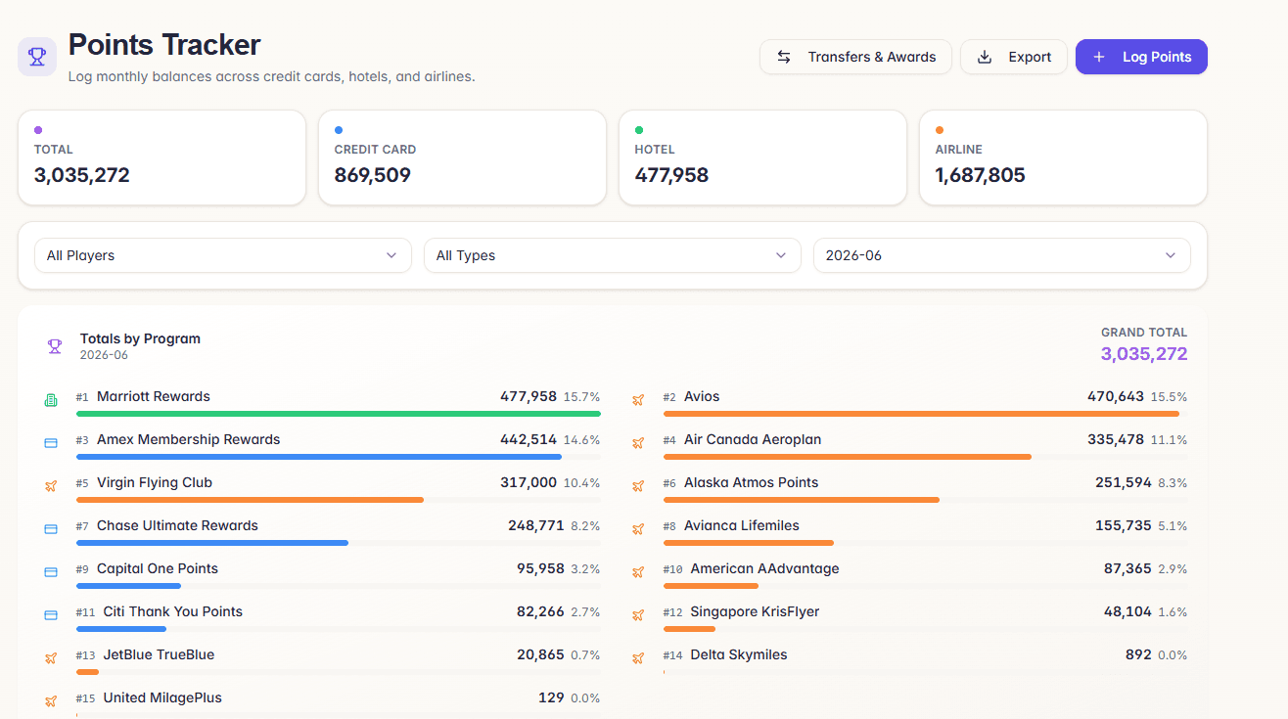Click the card icon beside Amex Membership Rewards
The height and width of the screenshot is (719, 1288).
pyautogui.click(x=51, y=443)
